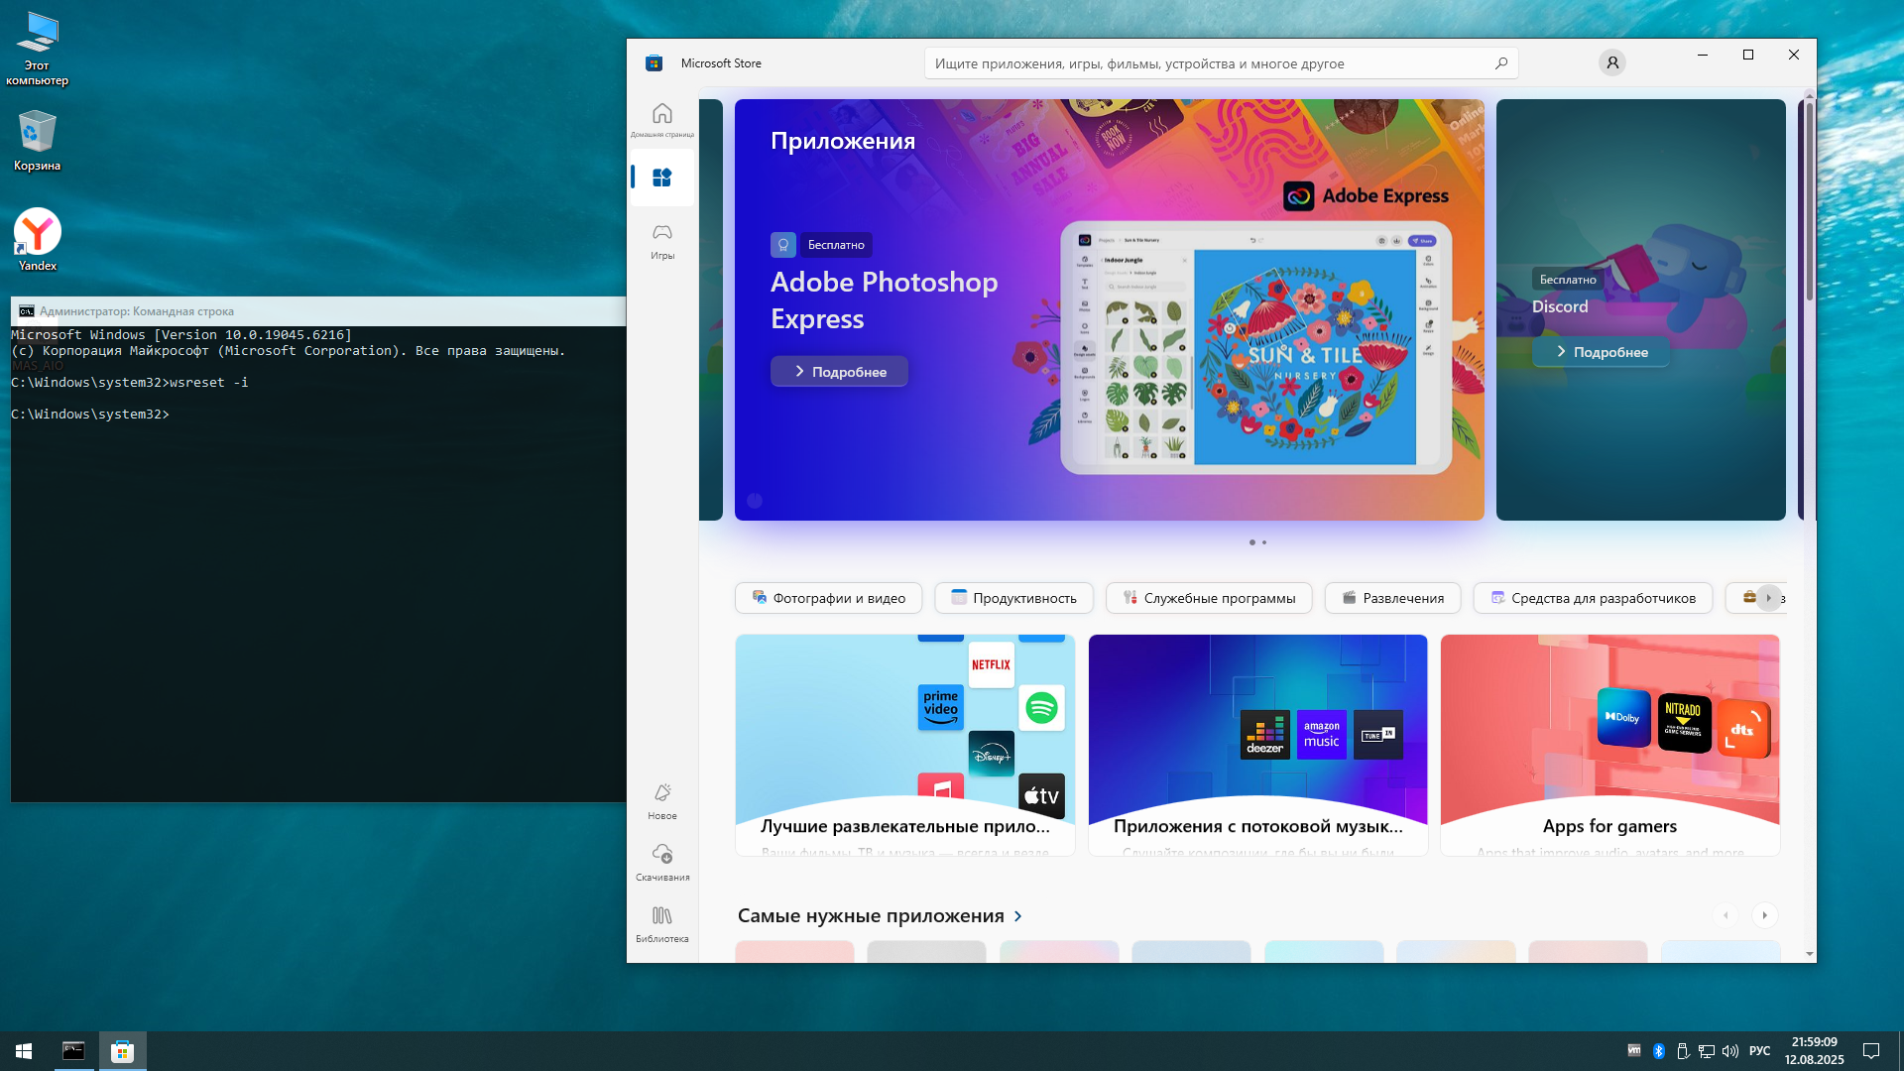The image size is (1904, 1071).
Task: Click 'Подробнее' button for Adobe Photoshop Express
Action: (x=839, y=372)
